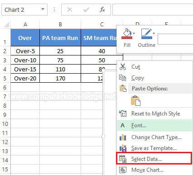This screenshot has height=175, width=193.
Task: Click cell with value 170
Action: point(60,78)
